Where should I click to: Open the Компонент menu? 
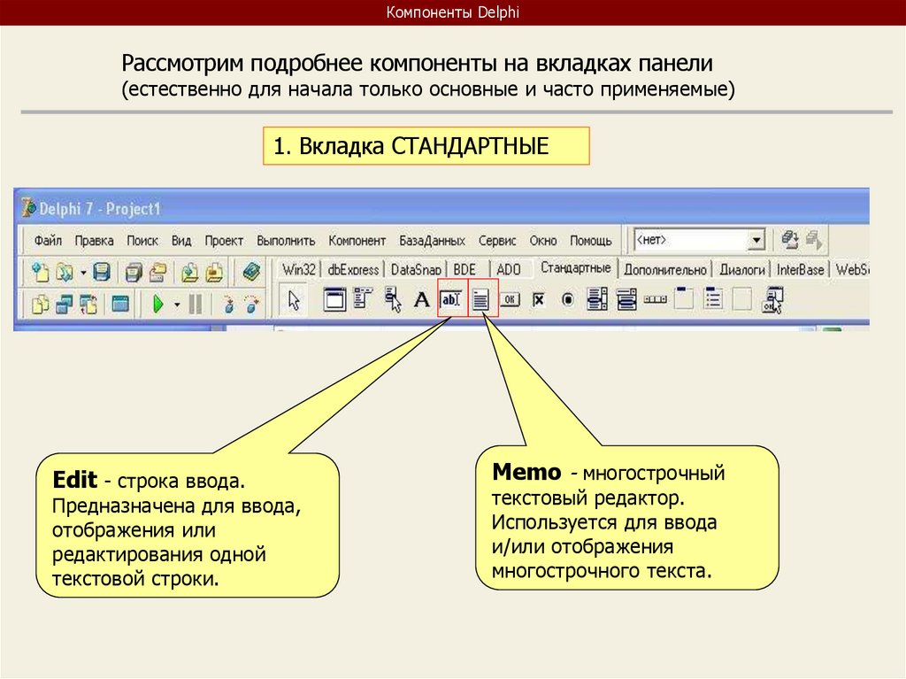click(x=357, y=240)
